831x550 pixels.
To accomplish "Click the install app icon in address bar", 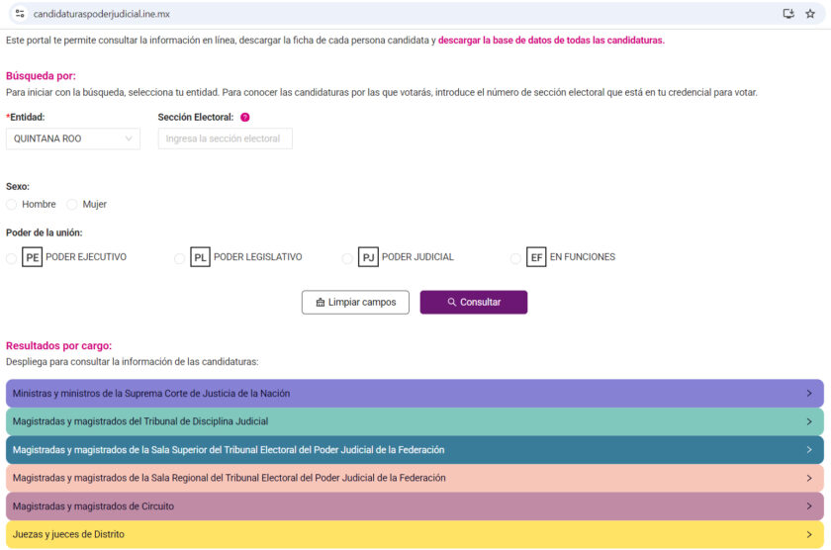I will click(788, 14).
